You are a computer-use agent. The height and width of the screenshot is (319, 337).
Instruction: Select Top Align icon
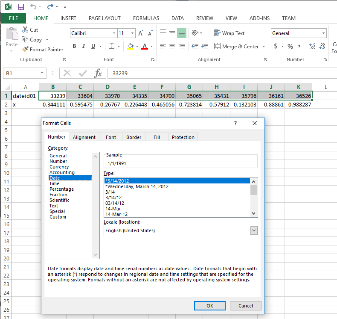pyautogui.click(x=163, y=32)
